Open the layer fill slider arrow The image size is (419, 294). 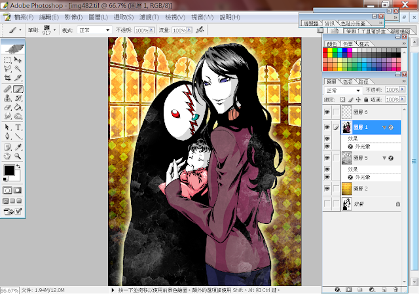tap(403, 100)
